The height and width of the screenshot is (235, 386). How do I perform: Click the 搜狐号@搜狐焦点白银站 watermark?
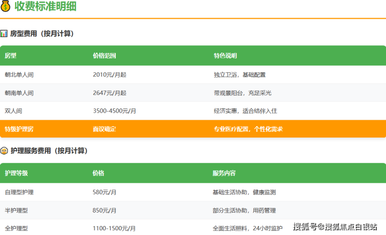335,226
